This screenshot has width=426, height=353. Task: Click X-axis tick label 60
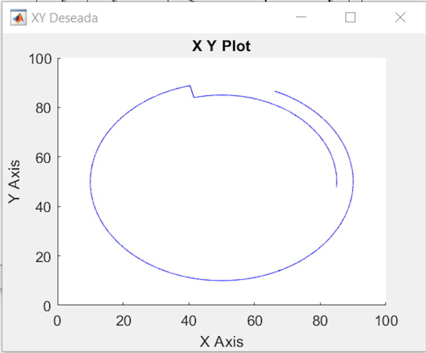[254, 321]
